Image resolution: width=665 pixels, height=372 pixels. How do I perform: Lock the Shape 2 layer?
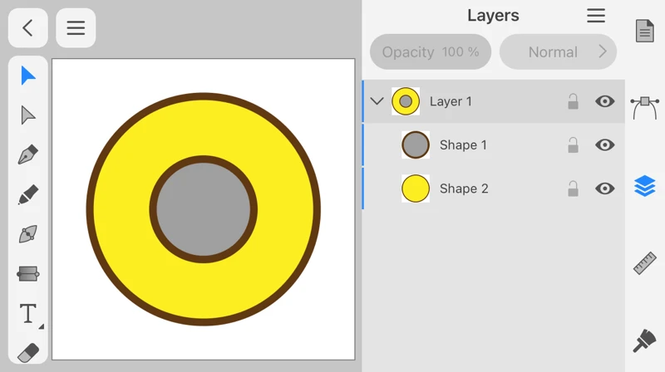click(573, 189)
